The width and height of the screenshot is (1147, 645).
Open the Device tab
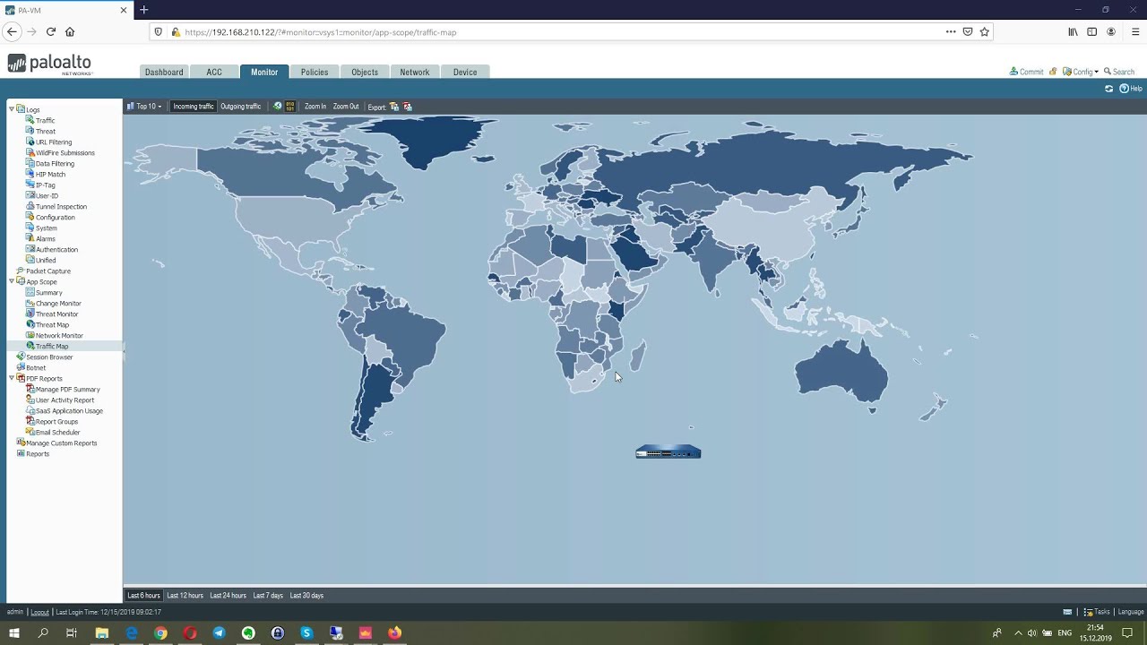[x=465, y=72]
